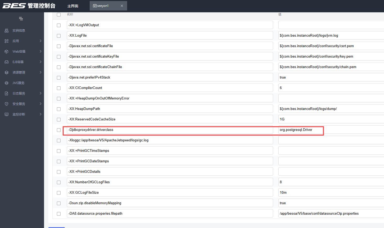Viewport: 384px width, 228px height.
Task: Edit the 10m value field
Action: (331, 192)
